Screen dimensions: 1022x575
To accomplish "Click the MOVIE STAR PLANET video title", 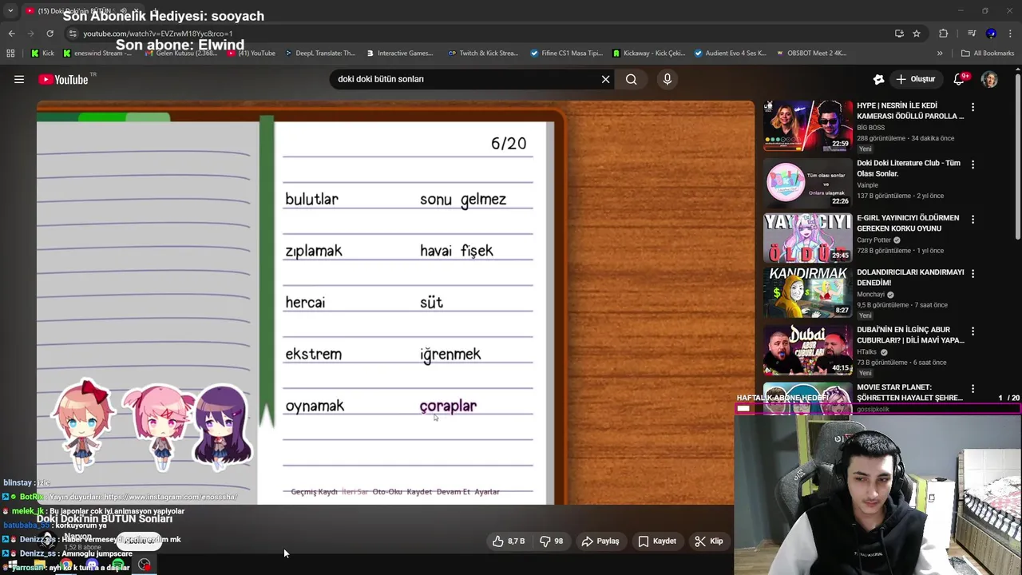I will click(909, 392).
